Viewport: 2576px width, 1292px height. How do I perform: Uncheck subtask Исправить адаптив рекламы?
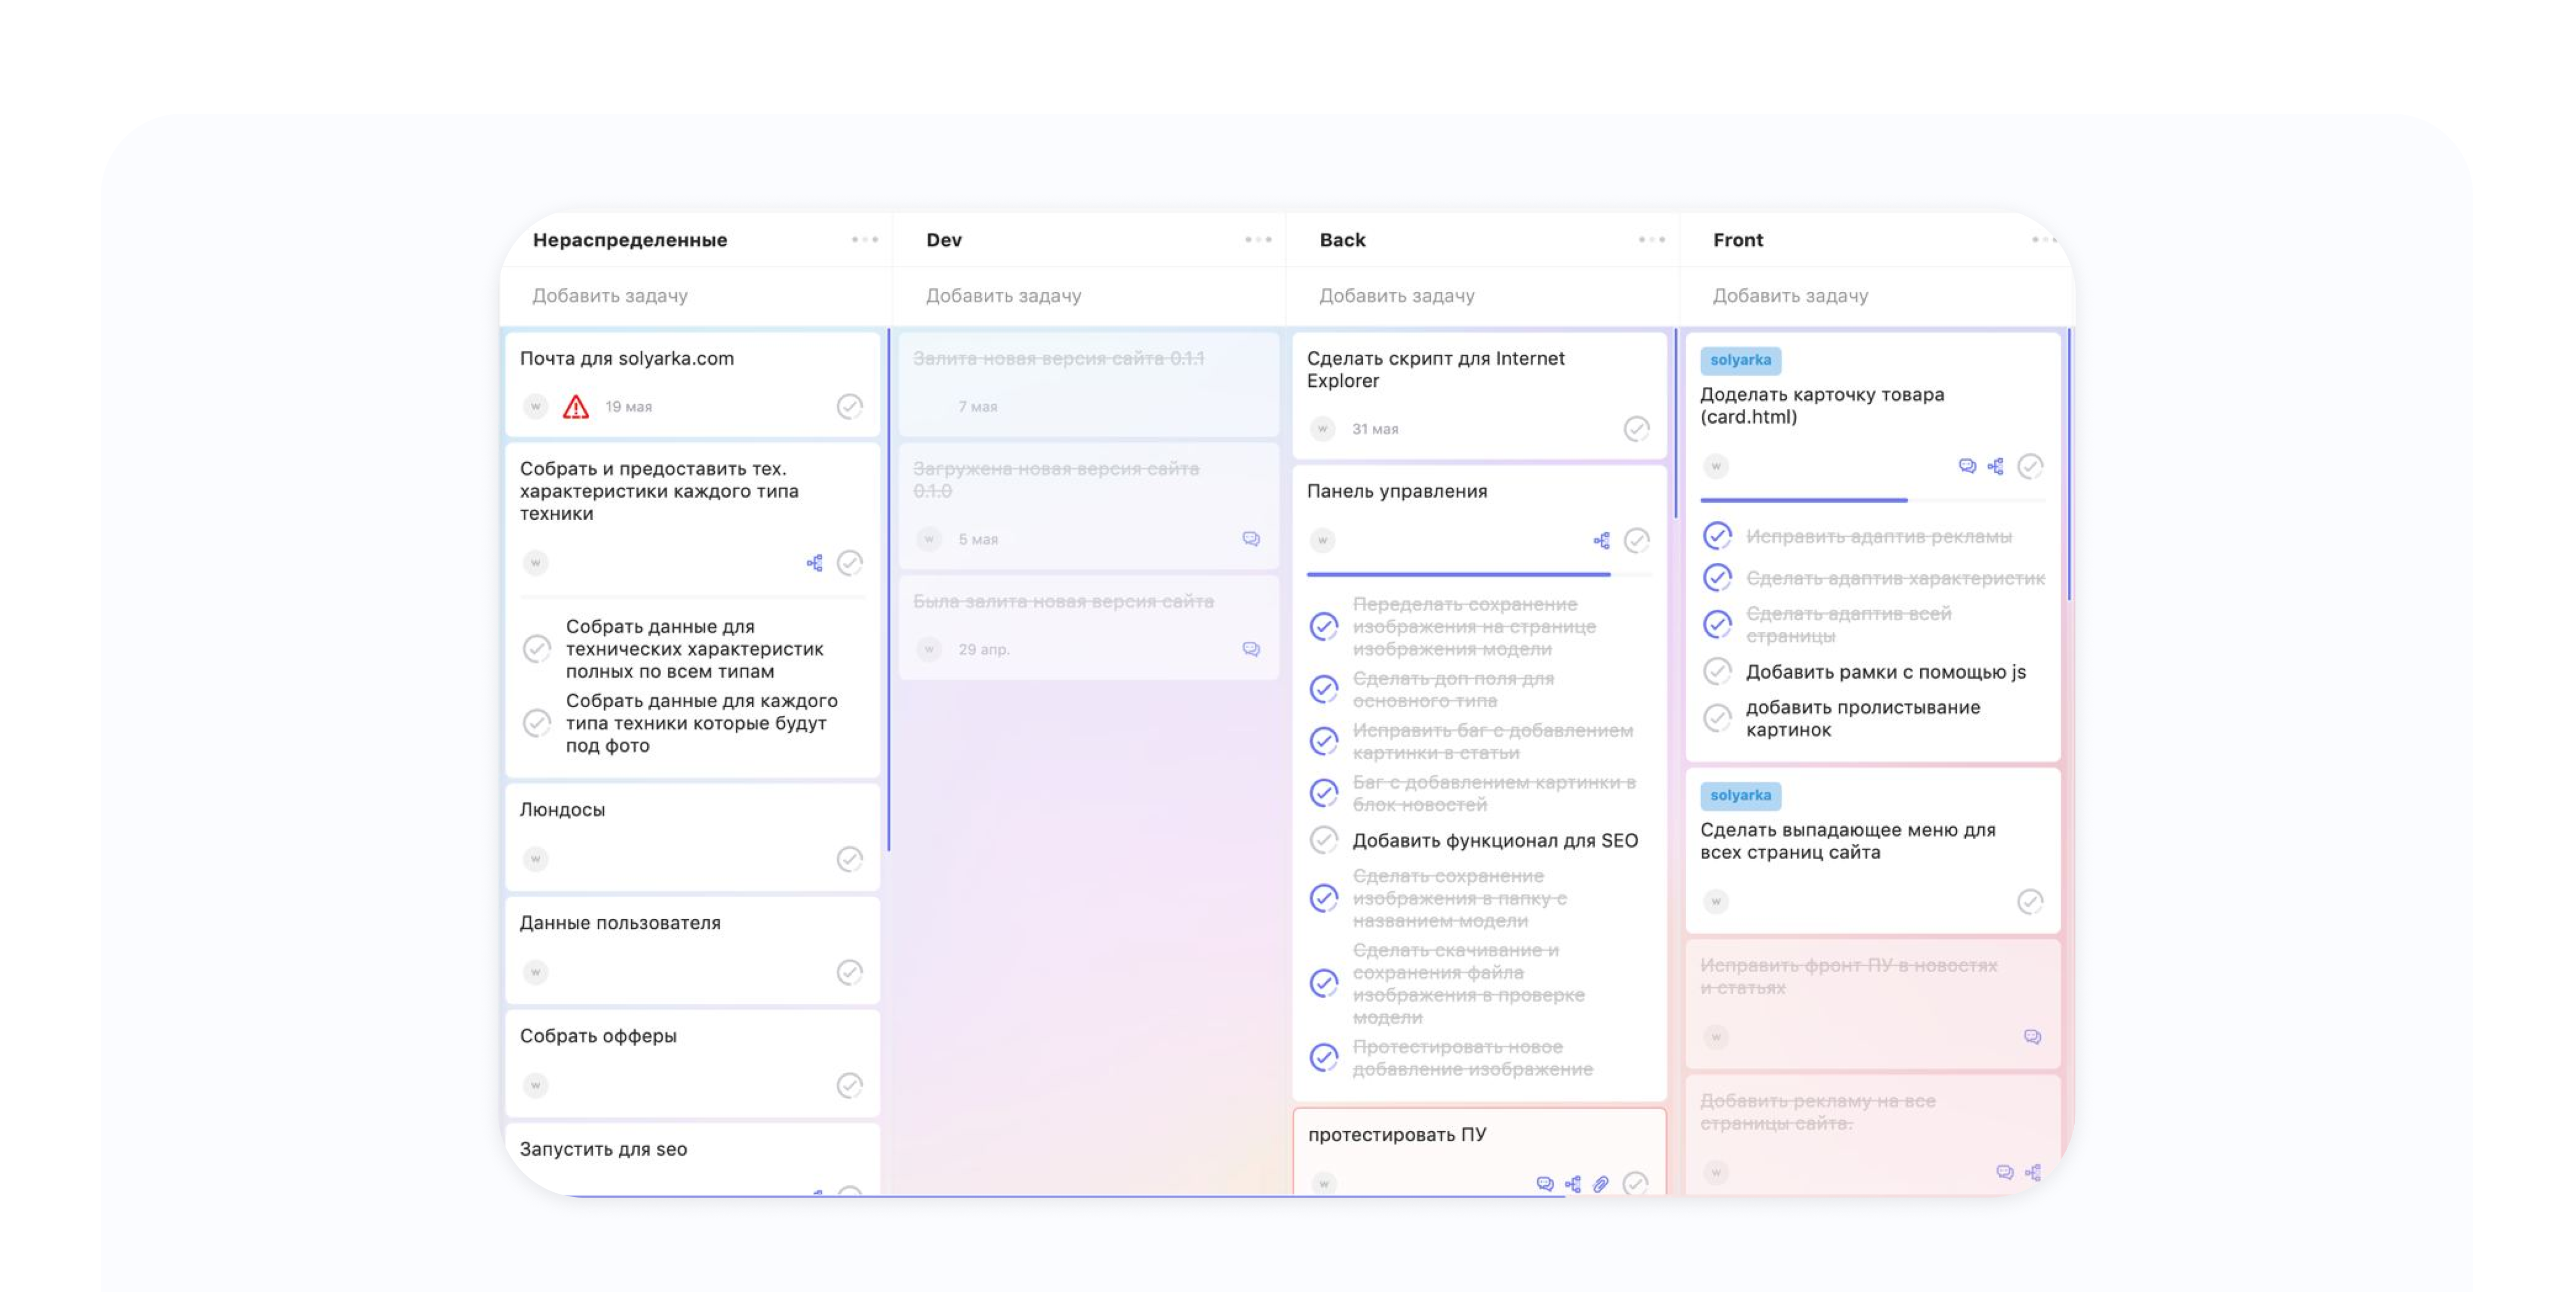point(1717,536)
